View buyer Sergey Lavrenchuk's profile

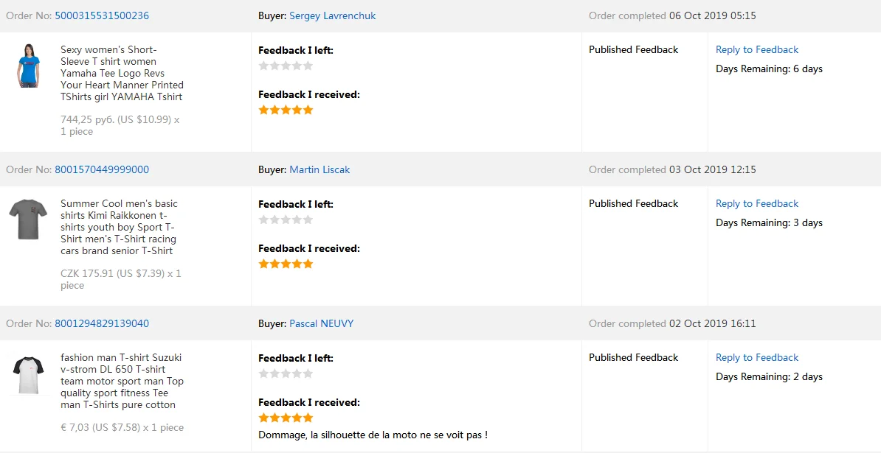coord(332,15)
